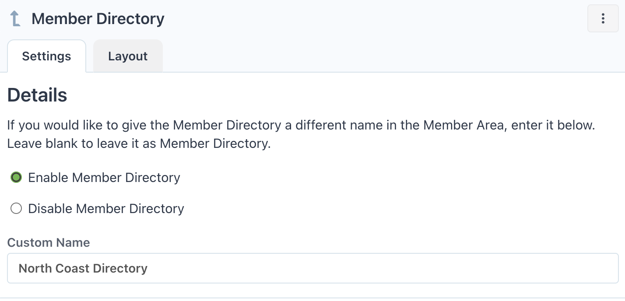Viewport: 625px width, 301px height.
Task: Click empty space right of "North Coast Directory"
Action: tap(372, 268)
